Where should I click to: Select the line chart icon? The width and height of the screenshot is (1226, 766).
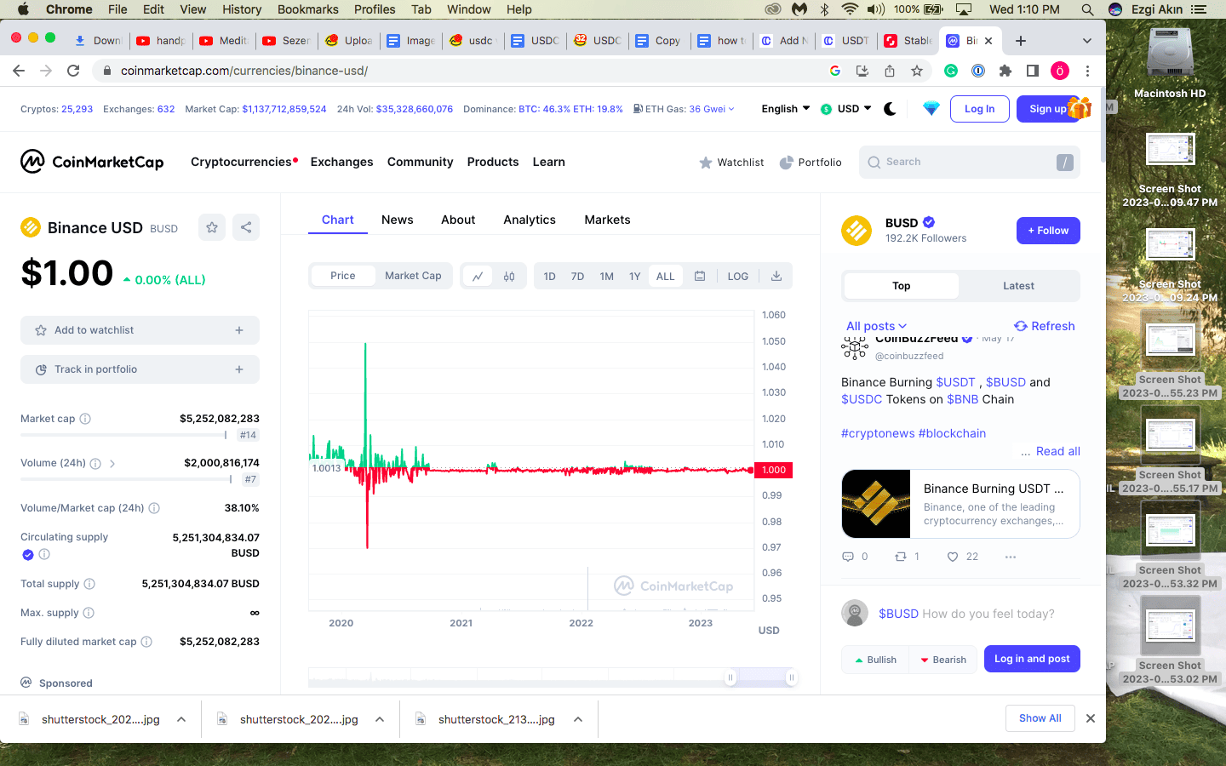click(x=478, y=276)
